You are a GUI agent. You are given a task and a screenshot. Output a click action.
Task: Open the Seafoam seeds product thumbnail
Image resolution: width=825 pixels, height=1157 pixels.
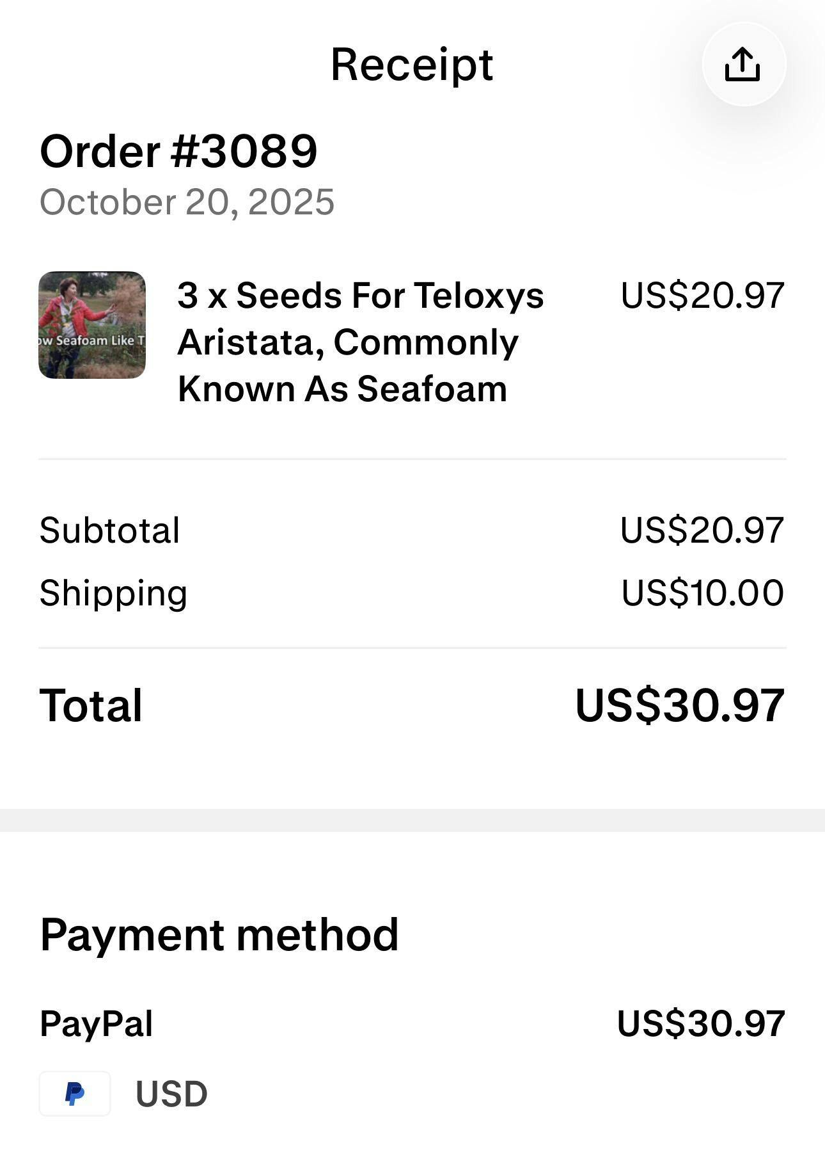click(92, 325)
